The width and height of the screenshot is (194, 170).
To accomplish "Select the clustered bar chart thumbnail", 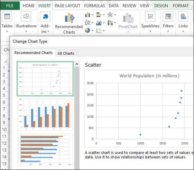I will point(45,150).
